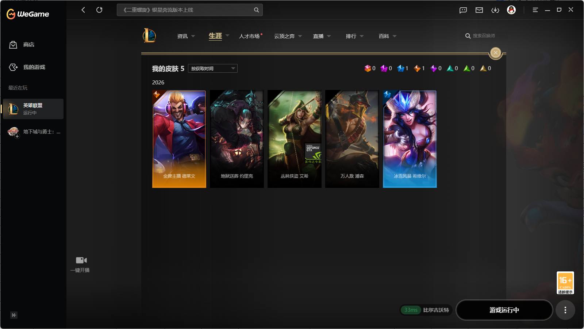This screenshot has width=584, height=329.
Task: Open the 地狱送葬 约里克 skin card
Action: click(x=237, y=139)
